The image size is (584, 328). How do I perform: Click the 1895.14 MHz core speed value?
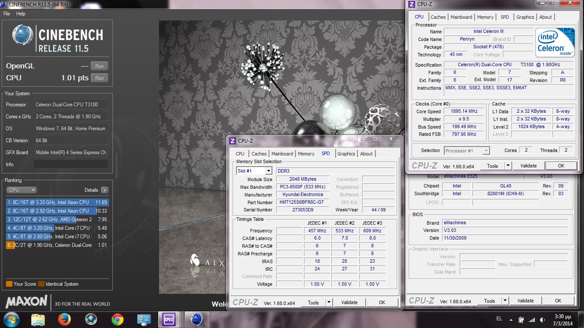[x=463, y=111]
